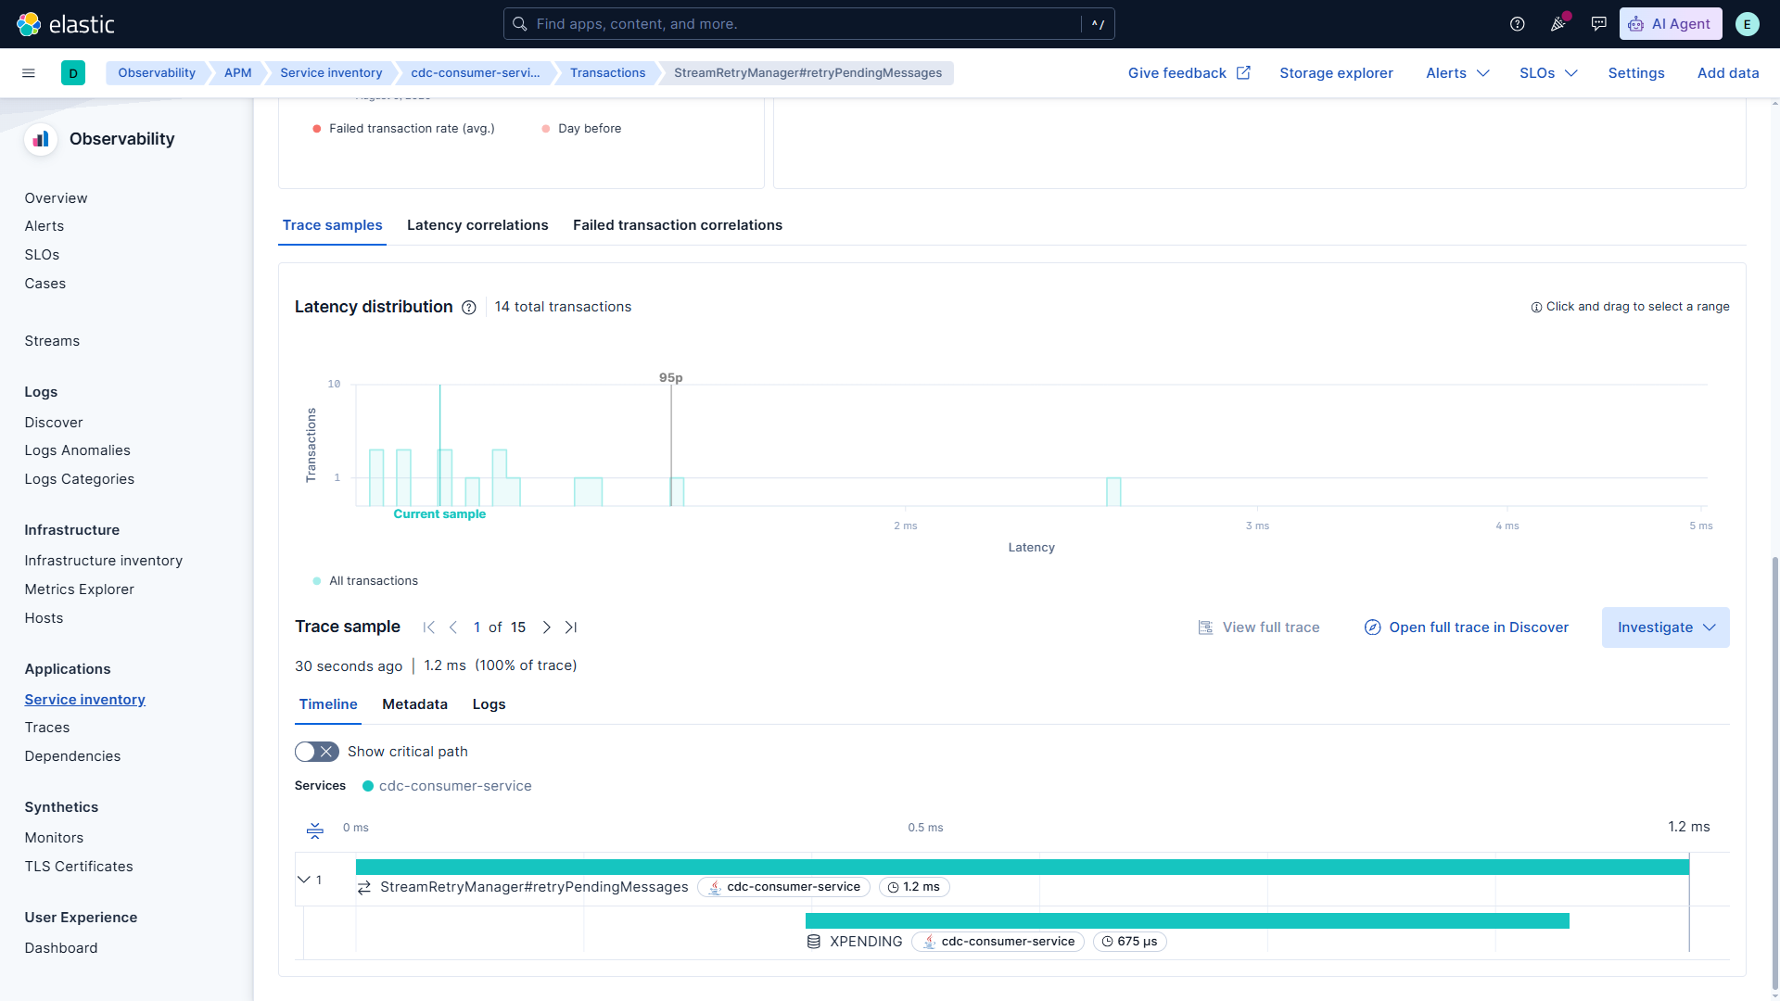The image size is (1780, 1001).
Task: Click the Observability sidebar logo icon
Action: coord(41,139)
